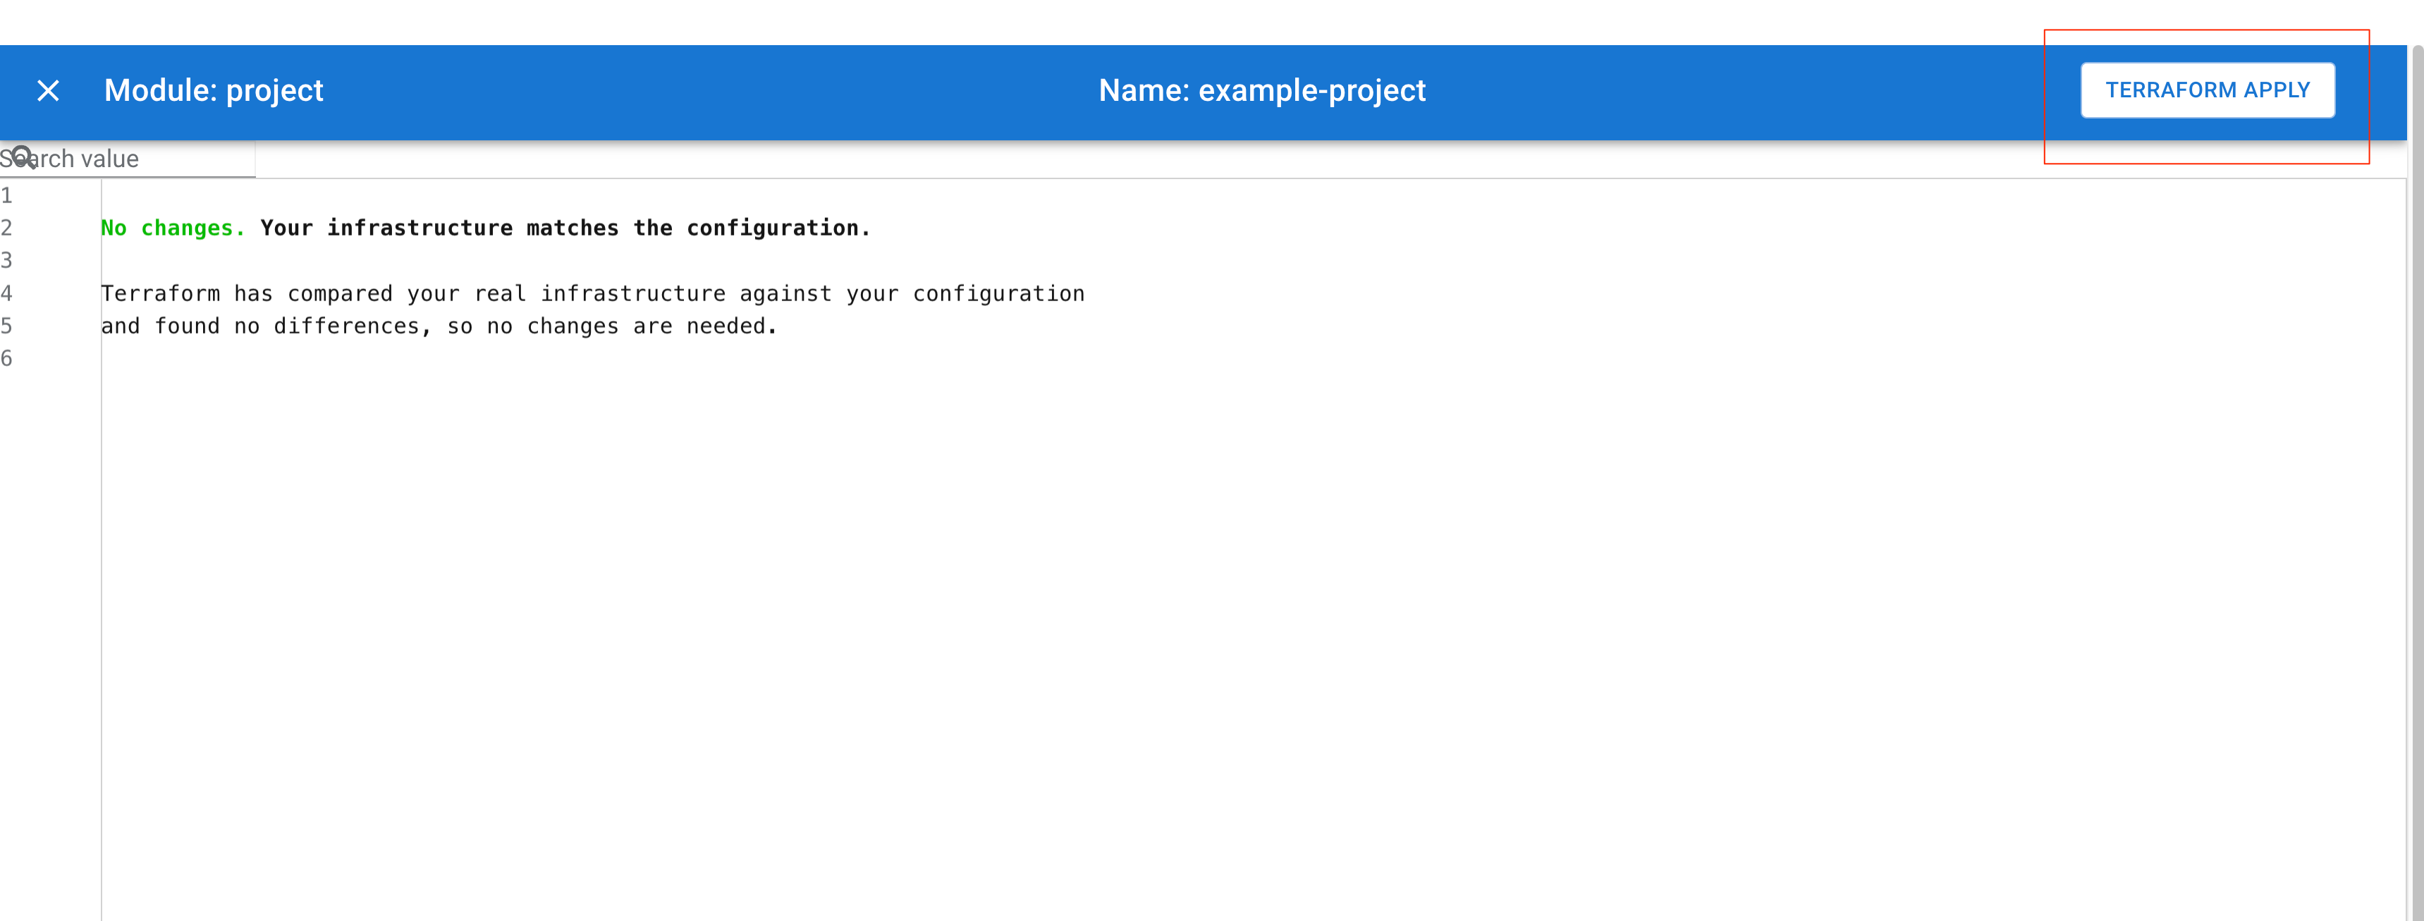Click line number 3 in the gutter
The height and width of the screenshot is (921, 2424).
point(8,261)
